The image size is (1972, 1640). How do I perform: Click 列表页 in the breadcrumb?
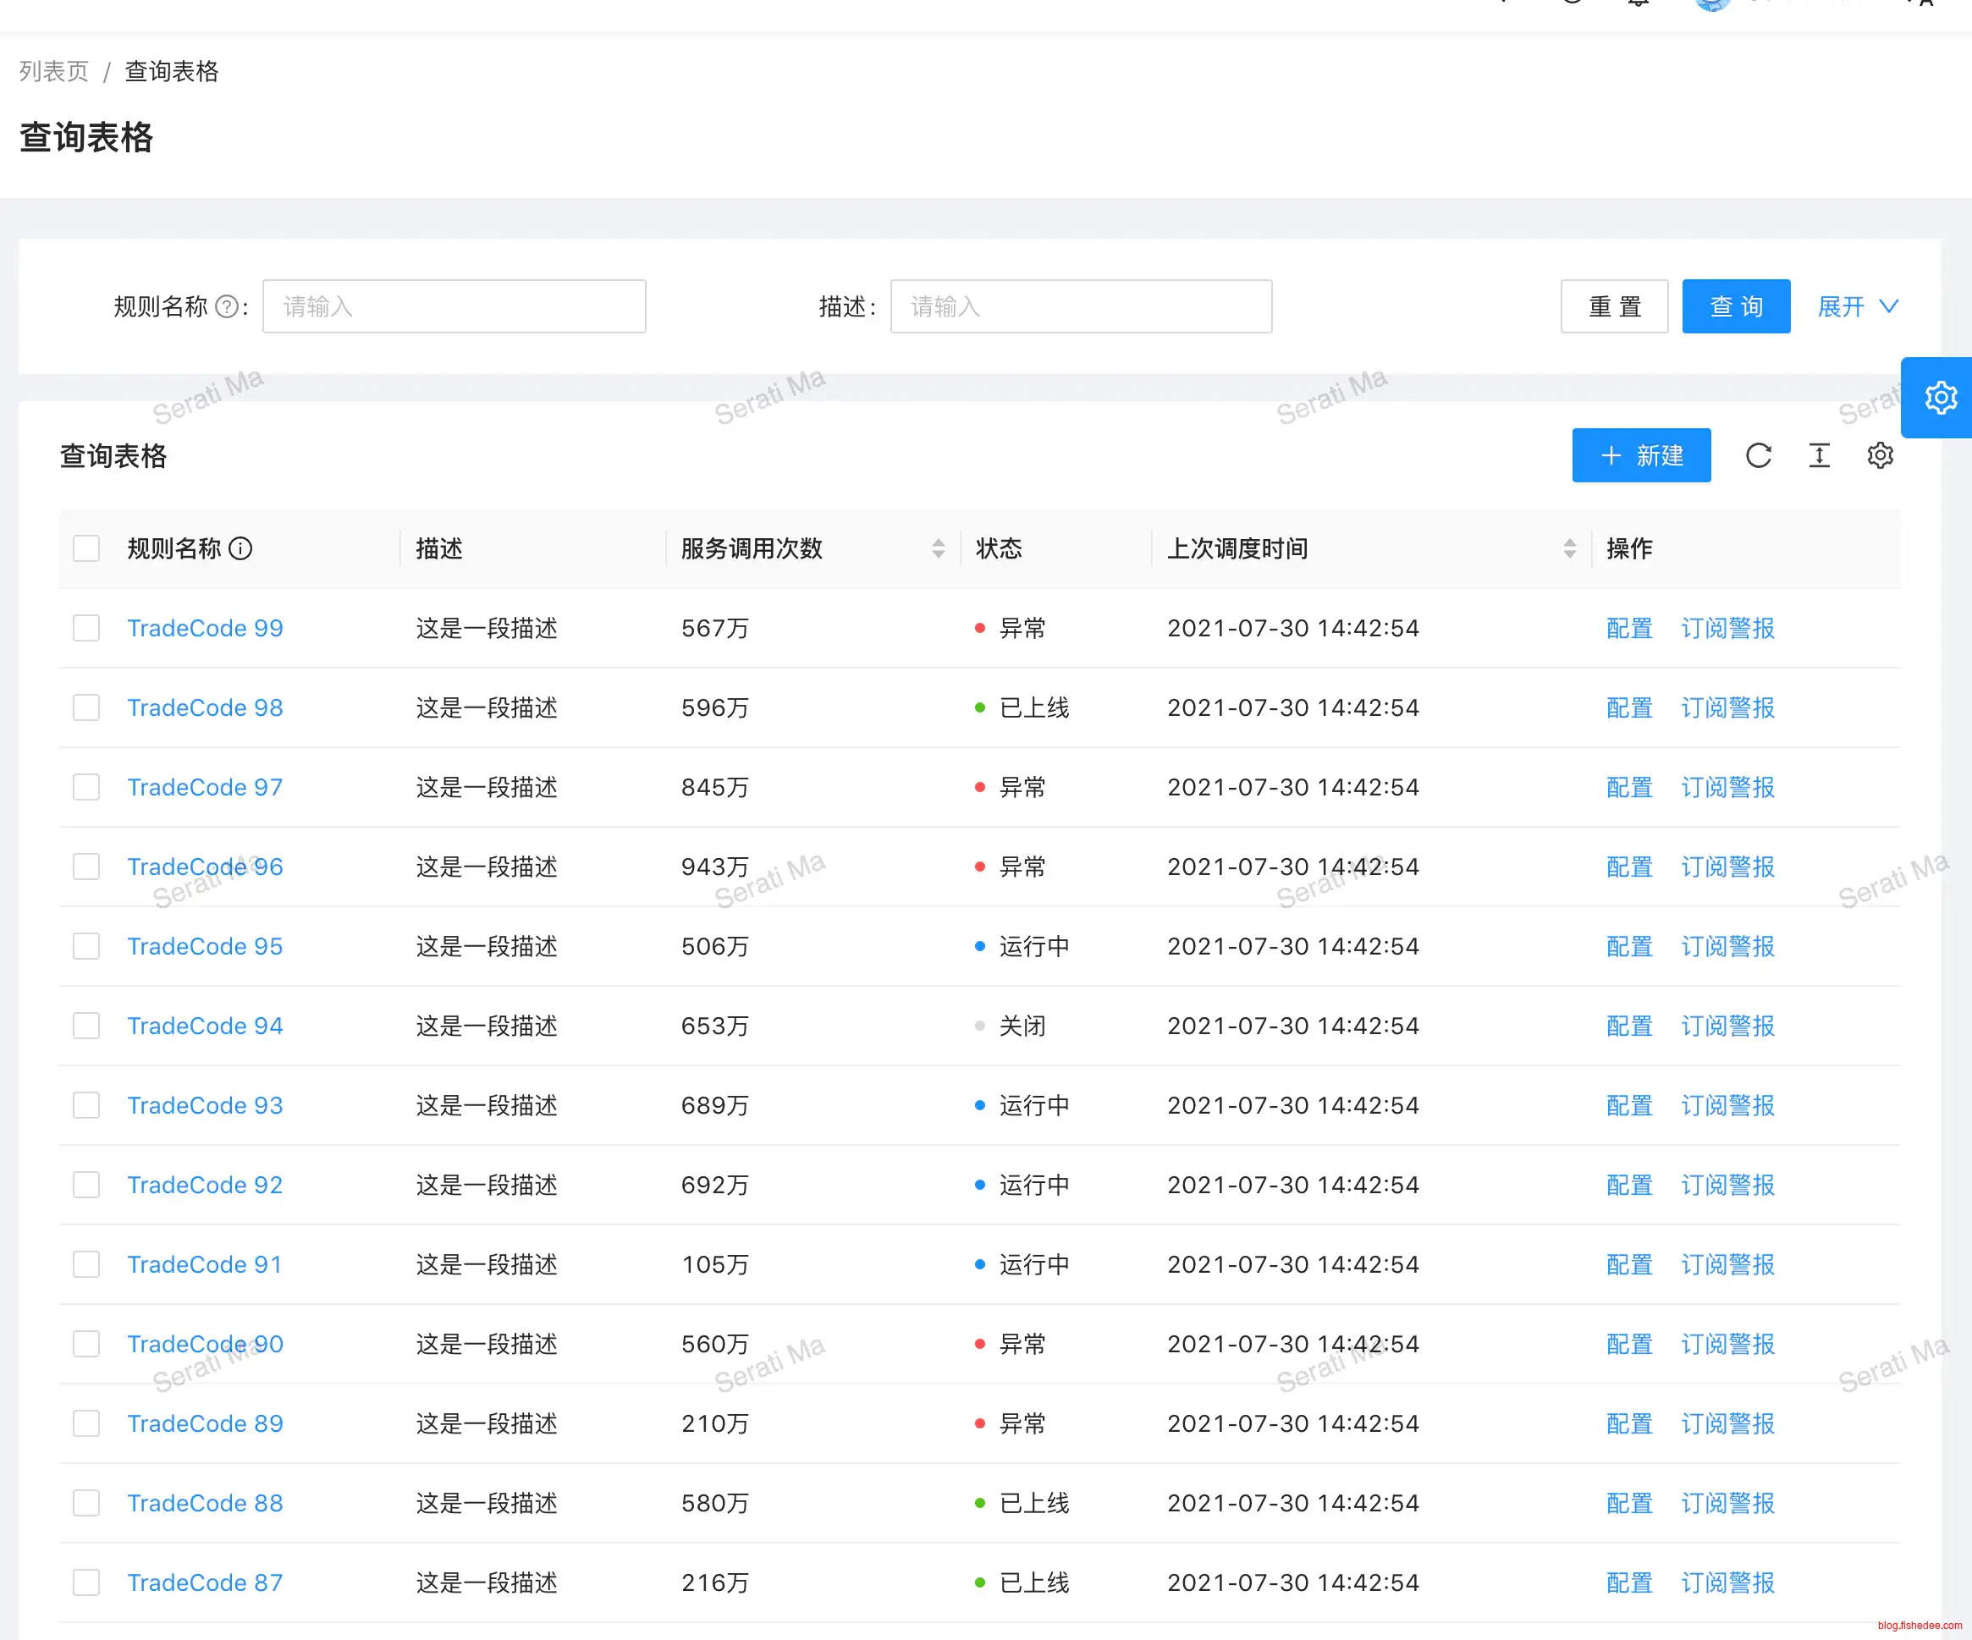coord(53,71)
